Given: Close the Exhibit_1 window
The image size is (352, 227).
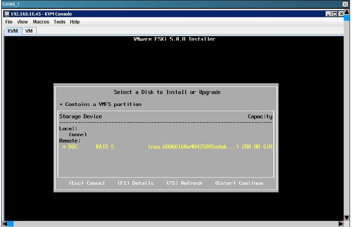Looking at the screenshot, I should [345, 4].
